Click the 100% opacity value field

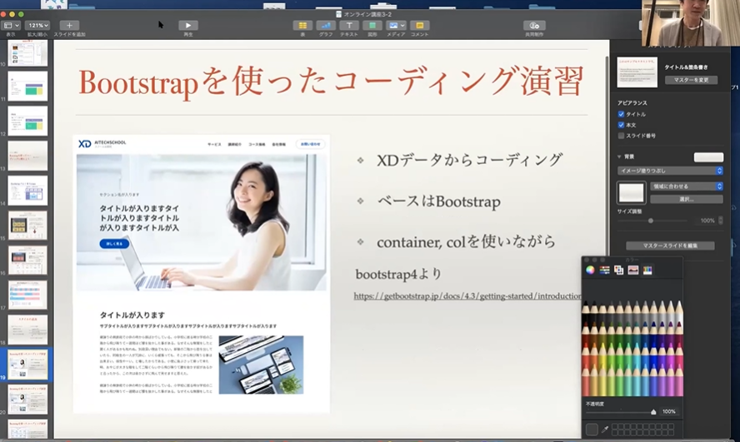(x=668, y=412)
